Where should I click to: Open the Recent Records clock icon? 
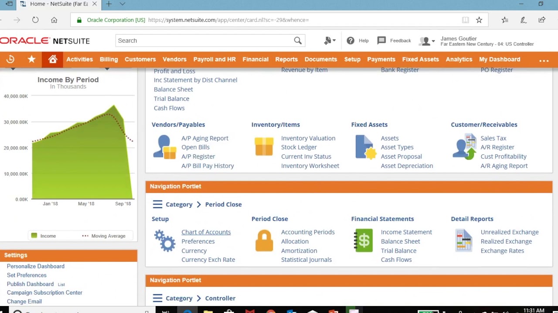pyautogui.click(x=10, y=59)
